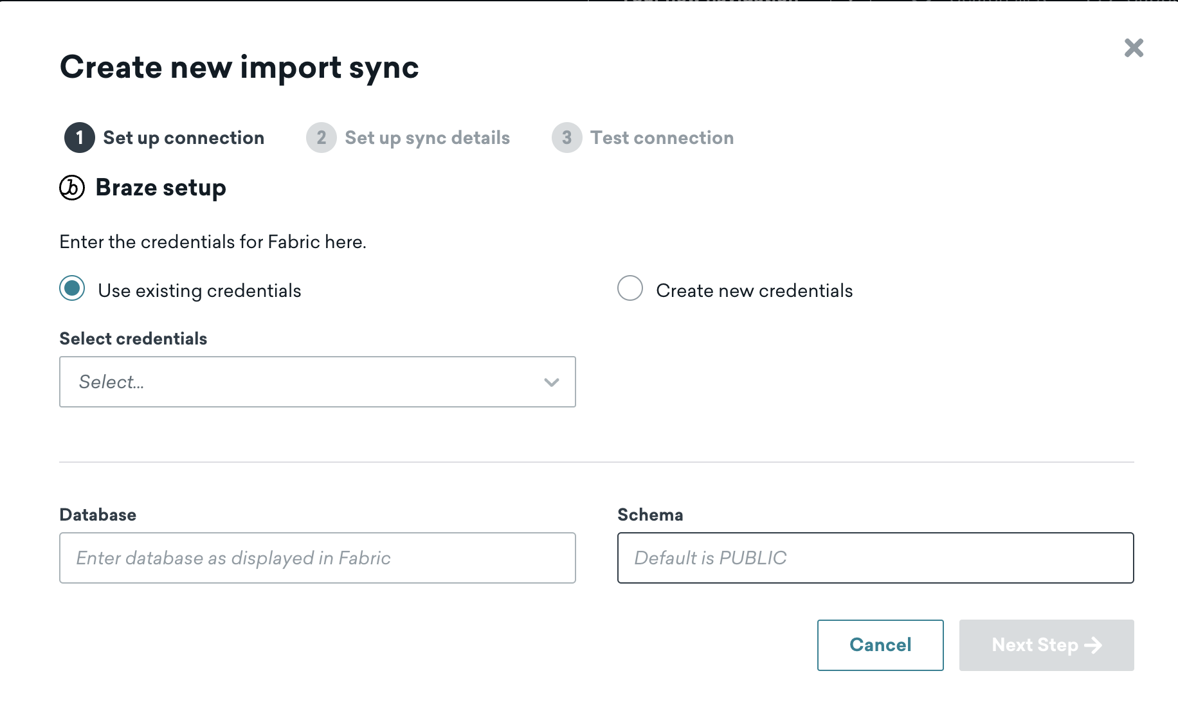The width and height of the screenshot is (1178, 716).
Task: Click the chevron arrow in credentials dropdown
Action: (552, 382)
